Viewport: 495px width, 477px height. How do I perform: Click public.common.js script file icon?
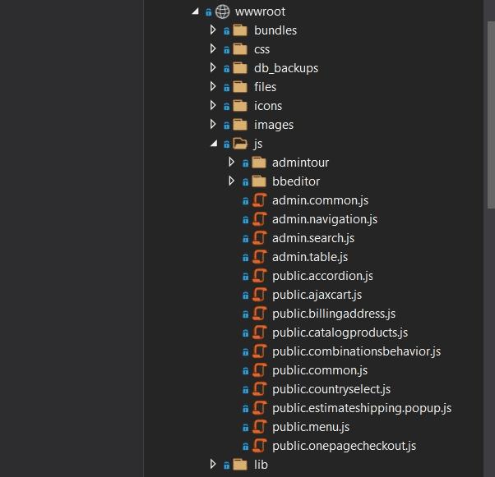[260, 370]
